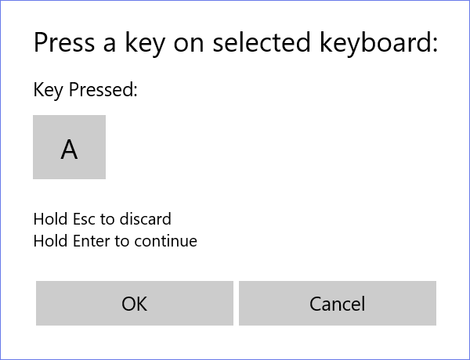Click the "Hold Esc to discard" hint

(x=102, y=218)
